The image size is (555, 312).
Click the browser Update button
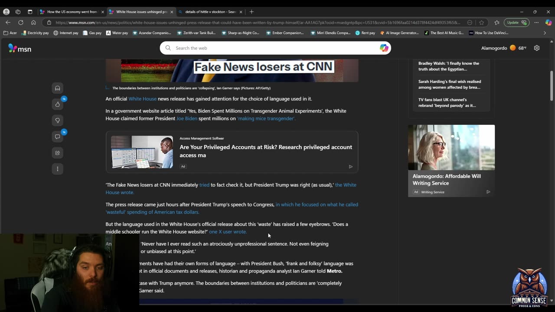pos(516,23)
